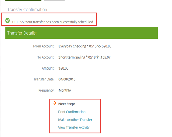Viewport: 172px width, 137px height.
Task: Select Make Another Transfer link
Action: (x=75, y=120)
